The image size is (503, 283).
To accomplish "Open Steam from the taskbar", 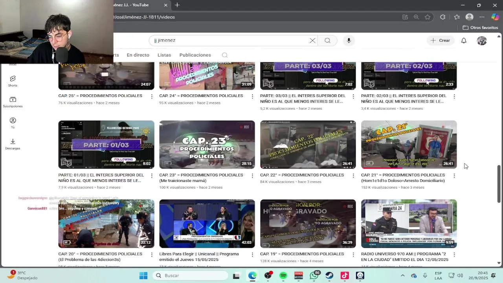I will point(329,276).
